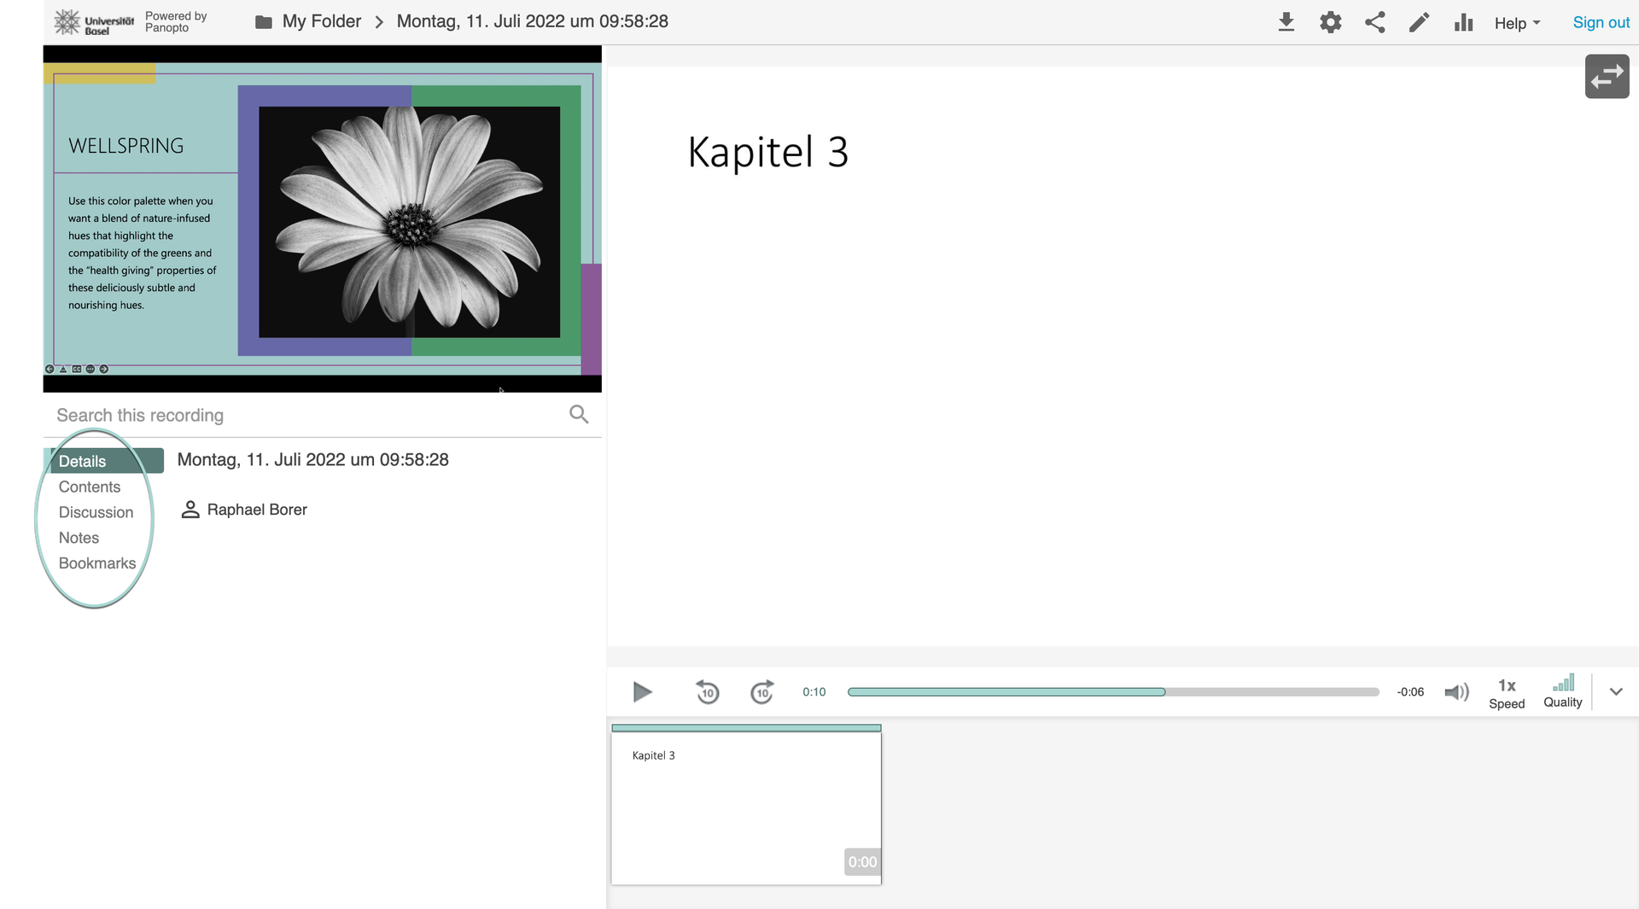Open the Help dropdown menu
The image size is (1639, 909).
[1517, 23]
